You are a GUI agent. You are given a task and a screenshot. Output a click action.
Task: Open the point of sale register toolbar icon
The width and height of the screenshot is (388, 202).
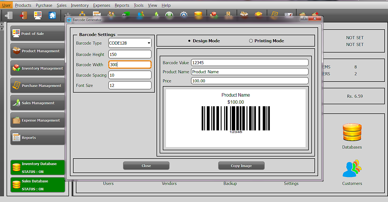[37, 15]
